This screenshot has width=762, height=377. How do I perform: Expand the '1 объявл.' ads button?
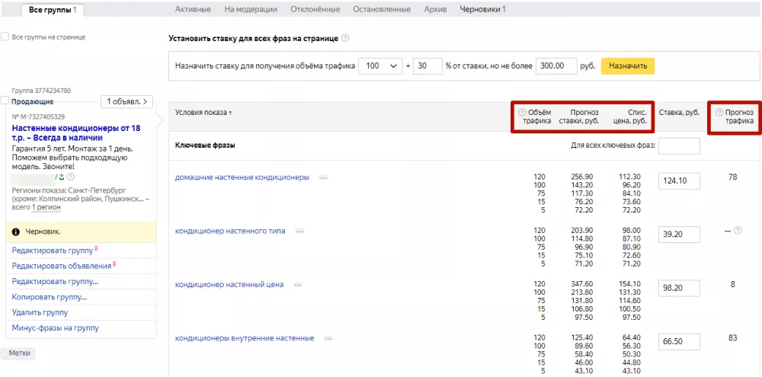pos(126,101)
